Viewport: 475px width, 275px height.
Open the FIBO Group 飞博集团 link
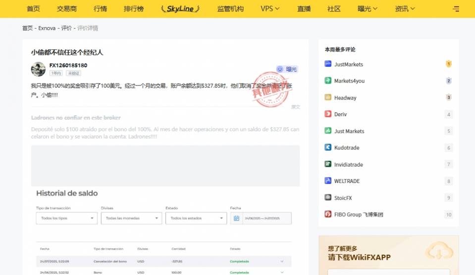[x=359, y=215]
